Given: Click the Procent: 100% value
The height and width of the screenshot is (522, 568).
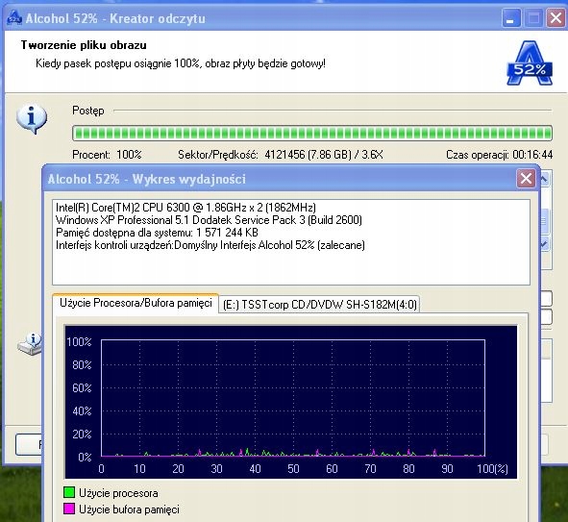Looking at the screenshot, I should point(129,155).
